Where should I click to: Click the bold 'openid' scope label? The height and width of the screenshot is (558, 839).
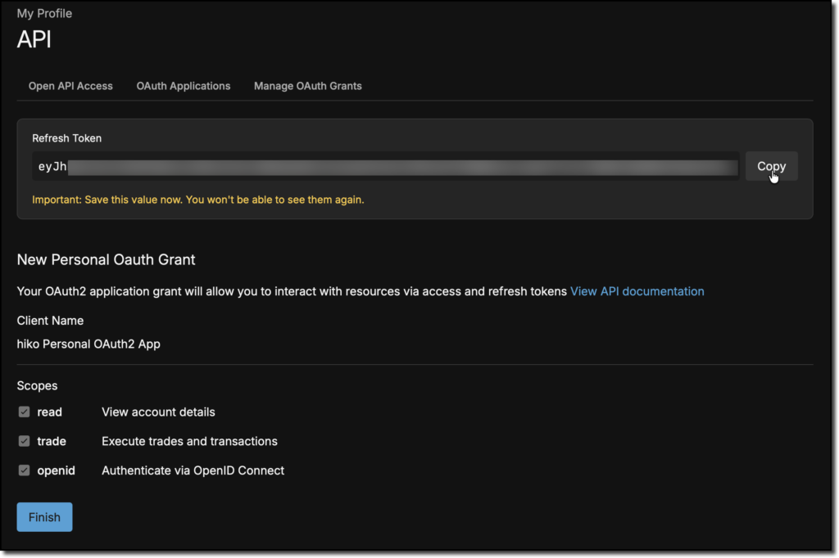56,470
